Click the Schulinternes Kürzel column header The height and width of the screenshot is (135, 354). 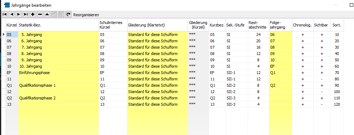tap(113, 25)
